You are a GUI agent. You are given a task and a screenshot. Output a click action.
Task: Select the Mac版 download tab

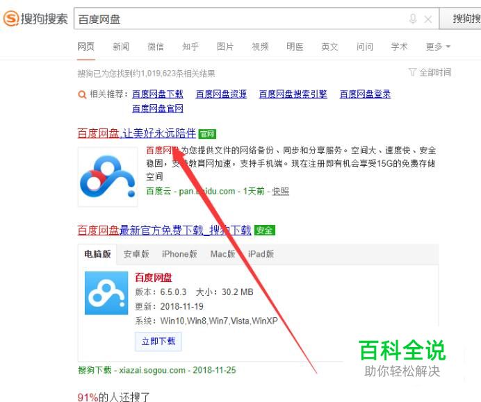pyautogui.click(x=222, y=254)
